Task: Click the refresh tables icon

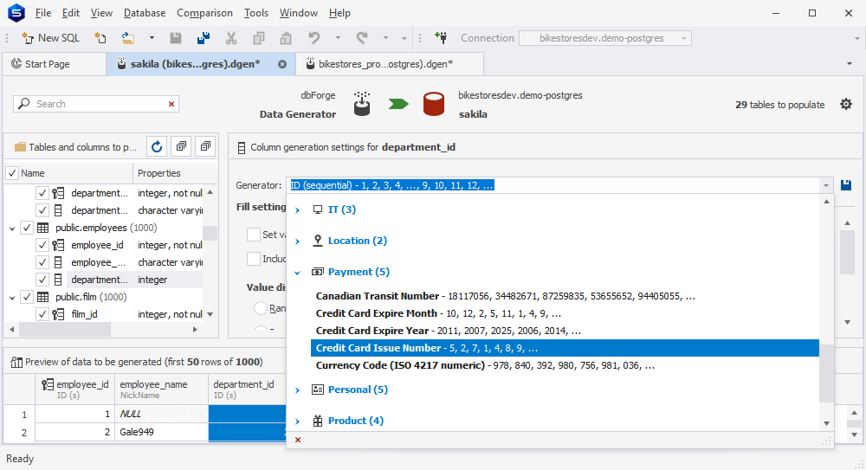Action: point(157,146)
